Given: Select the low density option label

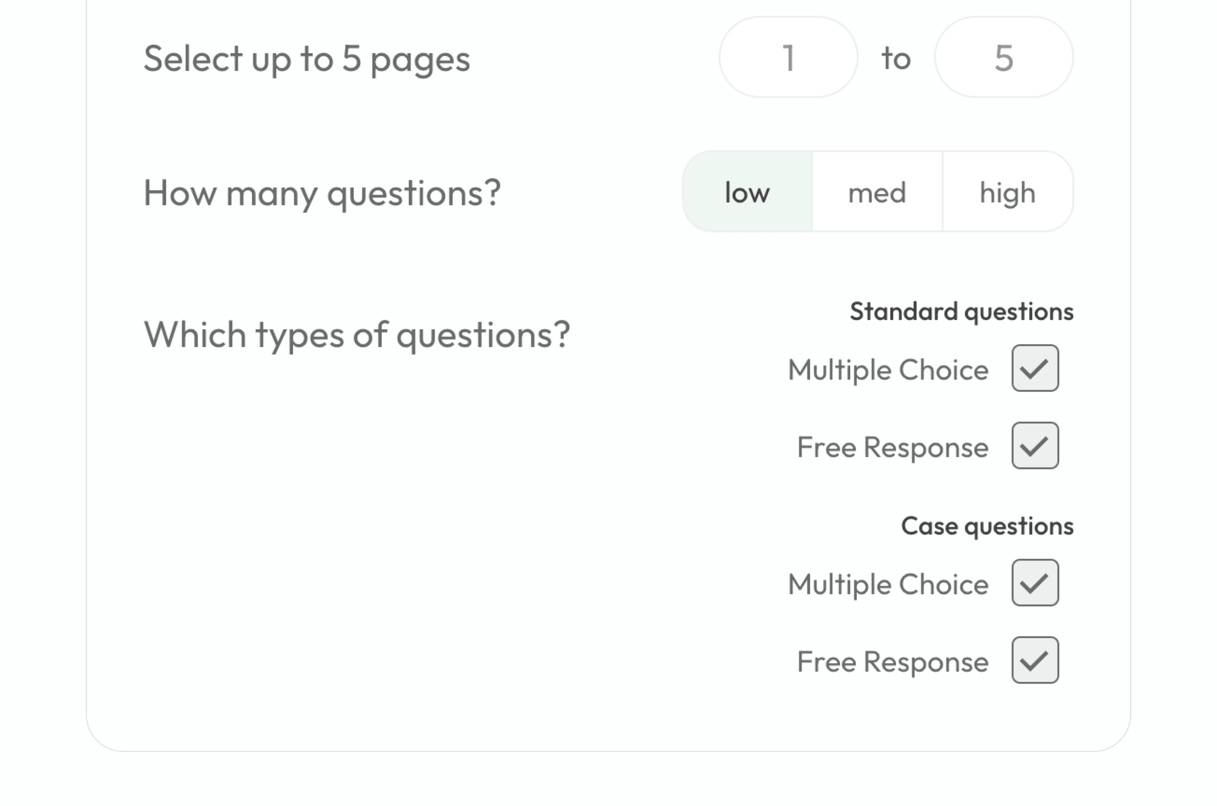Looking at the screenshot, I should [x=748, y=191].
